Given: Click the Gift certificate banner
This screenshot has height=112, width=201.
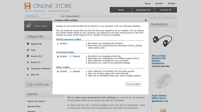Looking at the screenshot, I should 38,84.
